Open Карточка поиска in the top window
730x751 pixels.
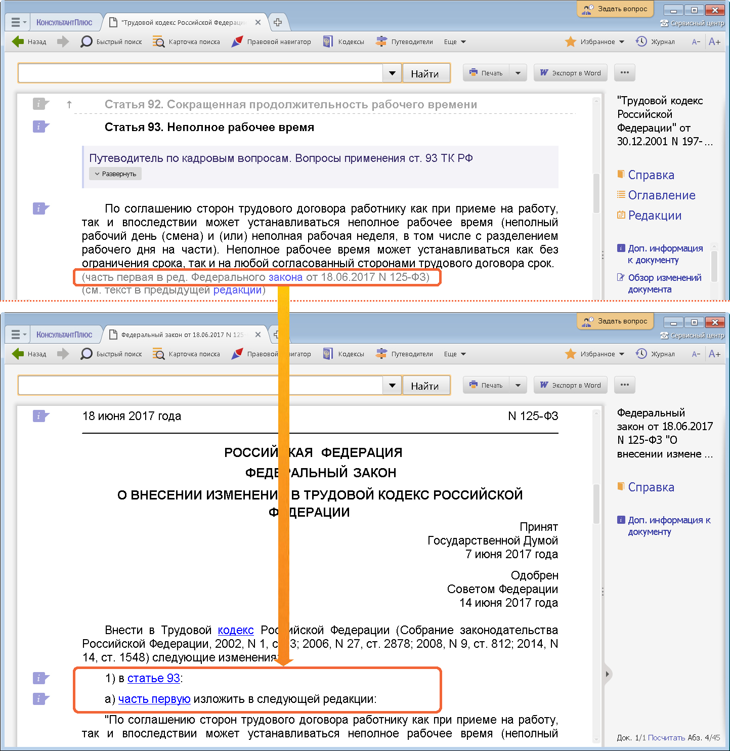point(186,42)
